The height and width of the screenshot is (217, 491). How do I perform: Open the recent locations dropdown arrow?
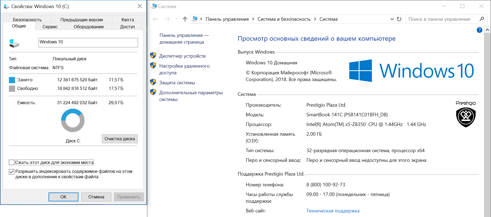[x=177, y=19]
